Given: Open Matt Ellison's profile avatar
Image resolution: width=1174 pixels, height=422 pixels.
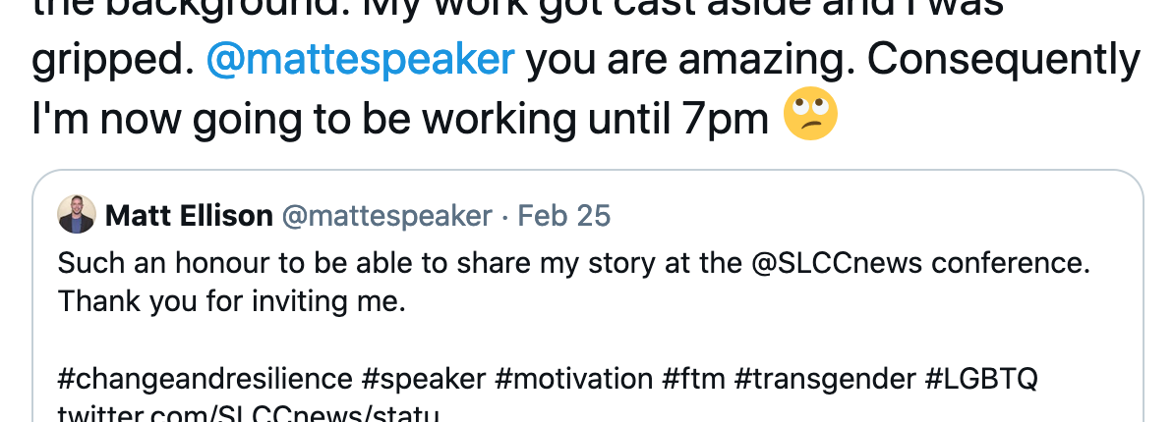Looking at the screenshot, I should 77,214.
